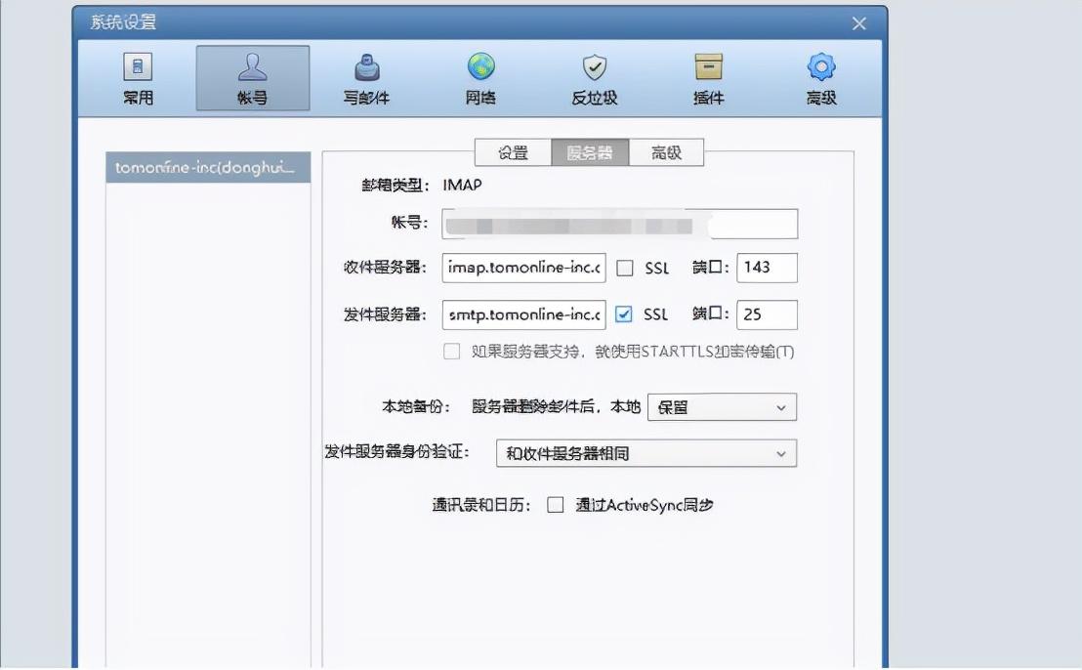
Task: Switch to the 设置 sub-tab
Action: (513, 152)
